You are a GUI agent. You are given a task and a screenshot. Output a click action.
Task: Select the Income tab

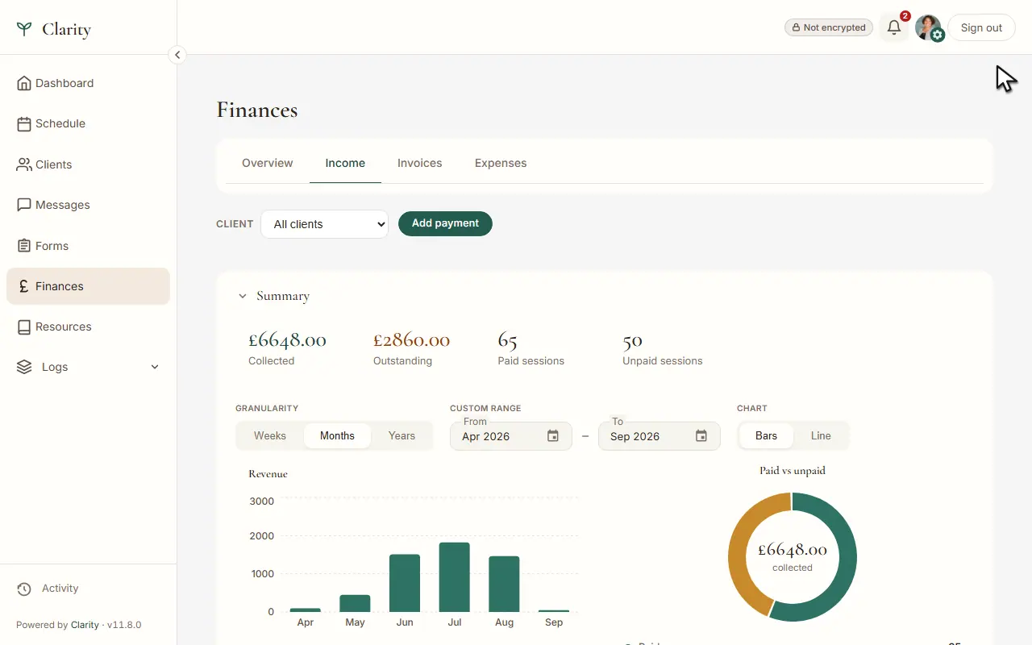click(345, 163)
